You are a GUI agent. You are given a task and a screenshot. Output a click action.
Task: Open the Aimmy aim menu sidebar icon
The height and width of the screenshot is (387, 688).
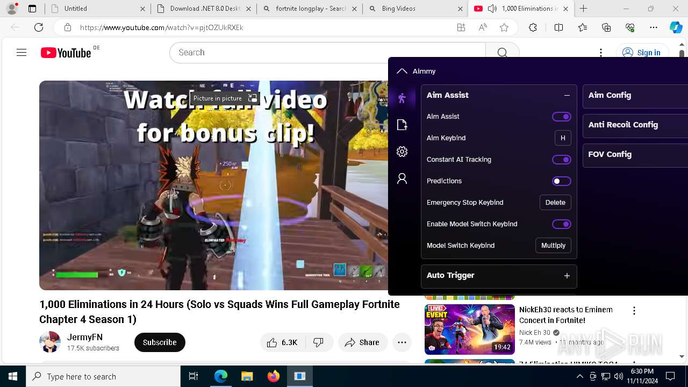coord(402,98)
